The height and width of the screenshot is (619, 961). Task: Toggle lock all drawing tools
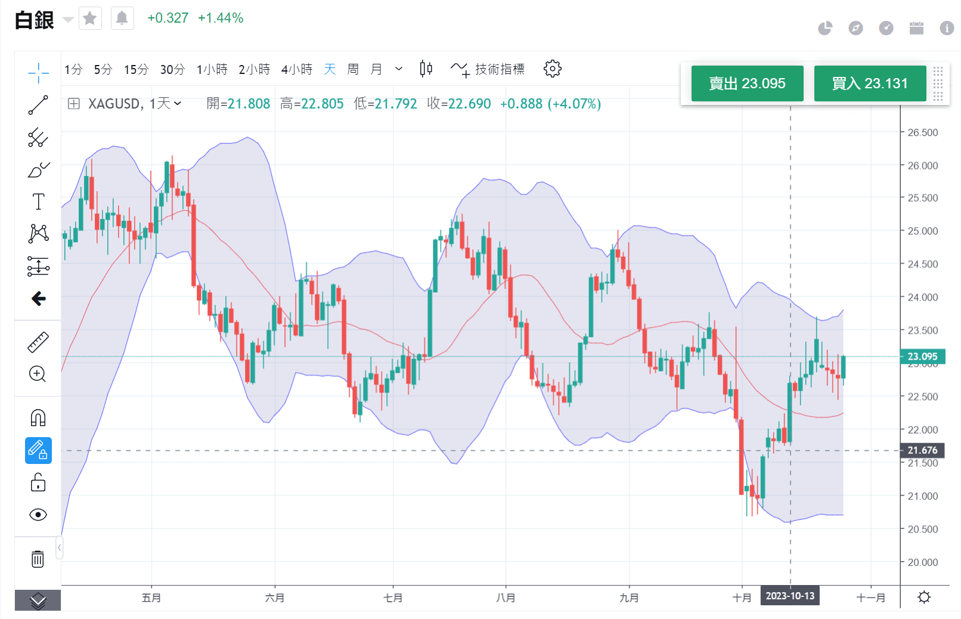38,482
